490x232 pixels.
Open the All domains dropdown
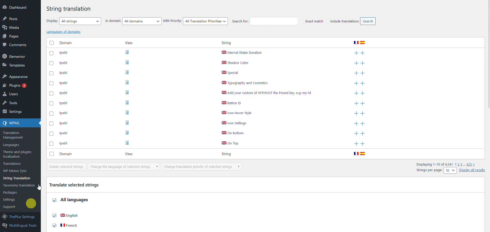click(x=142, y=21)
